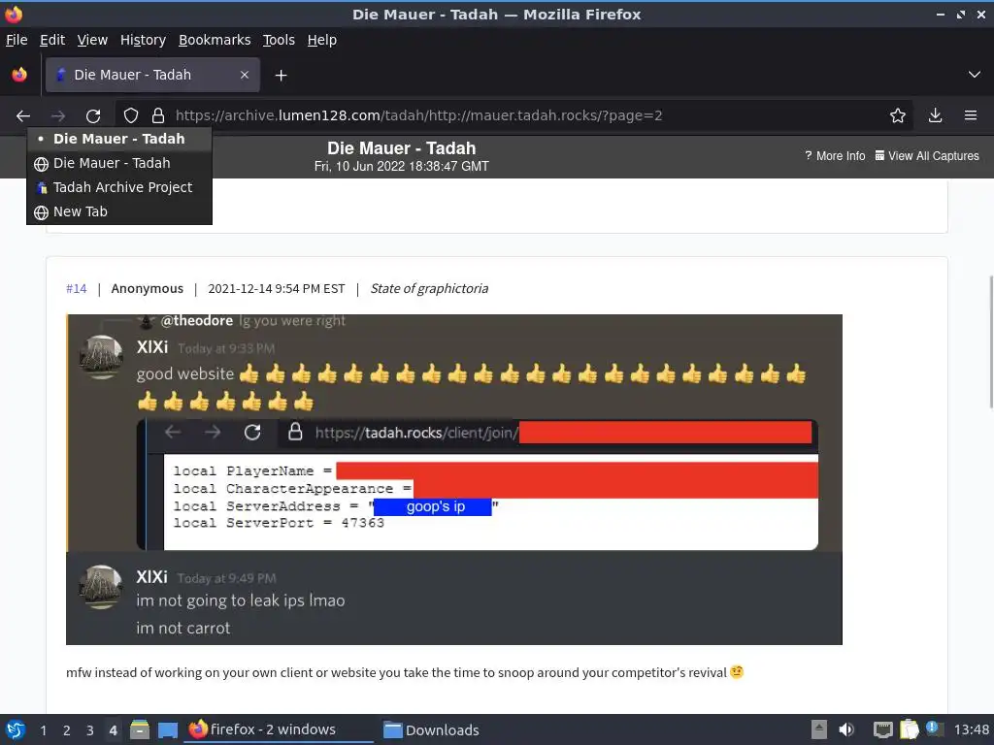Image resolution: width=994 pixels, height=745 pixels.
Task: Open post #14 permalink
Action: pyautogui.click(x=76, y=289)
